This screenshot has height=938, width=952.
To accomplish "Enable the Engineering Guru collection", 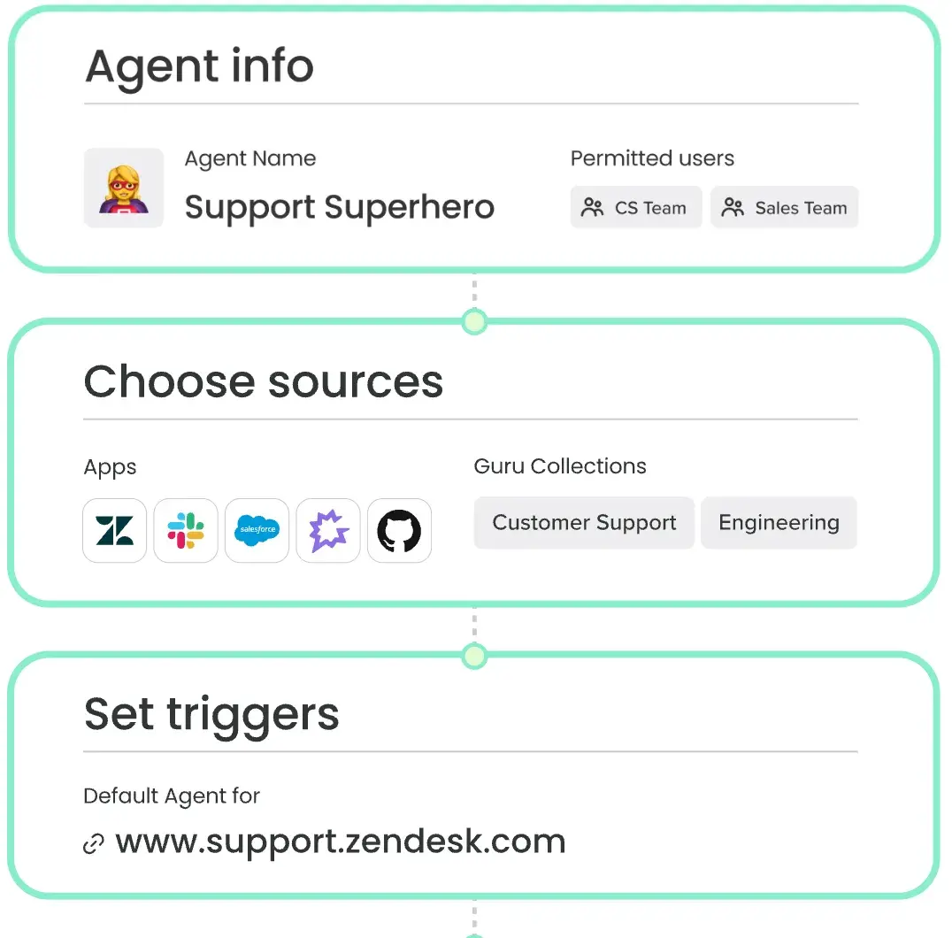I will (779, 523).
